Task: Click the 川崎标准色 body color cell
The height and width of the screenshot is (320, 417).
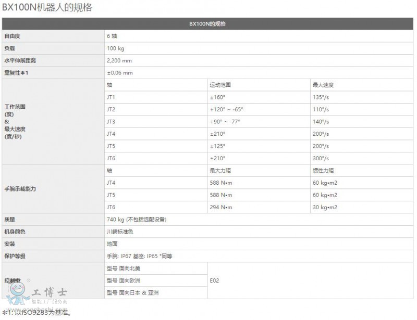Action: tap(119, 232)
